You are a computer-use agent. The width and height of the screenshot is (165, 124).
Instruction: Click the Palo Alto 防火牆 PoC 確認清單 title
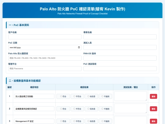click(82, 9)
